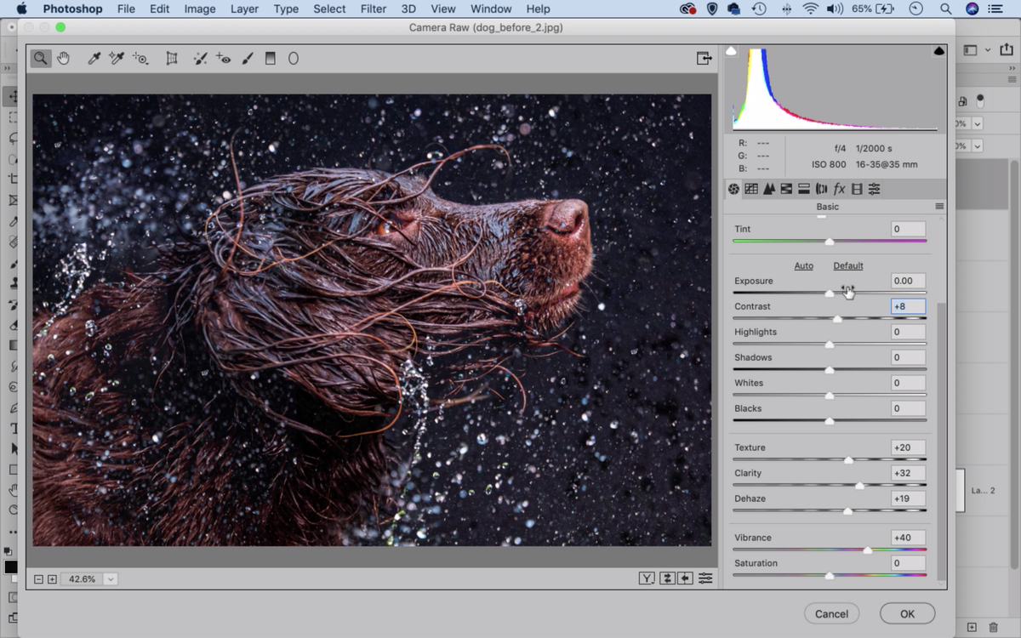Open the Basic panel flyout menu

939,206
